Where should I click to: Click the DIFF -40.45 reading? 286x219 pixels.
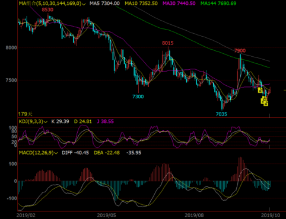[75, 153]
